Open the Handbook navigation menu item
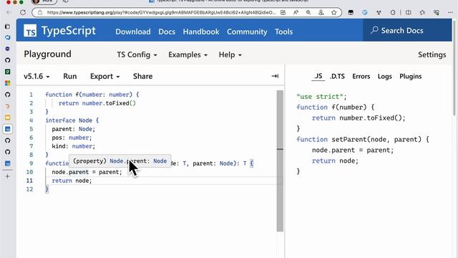This screenshot has width=458, height=258. point(201,32)
